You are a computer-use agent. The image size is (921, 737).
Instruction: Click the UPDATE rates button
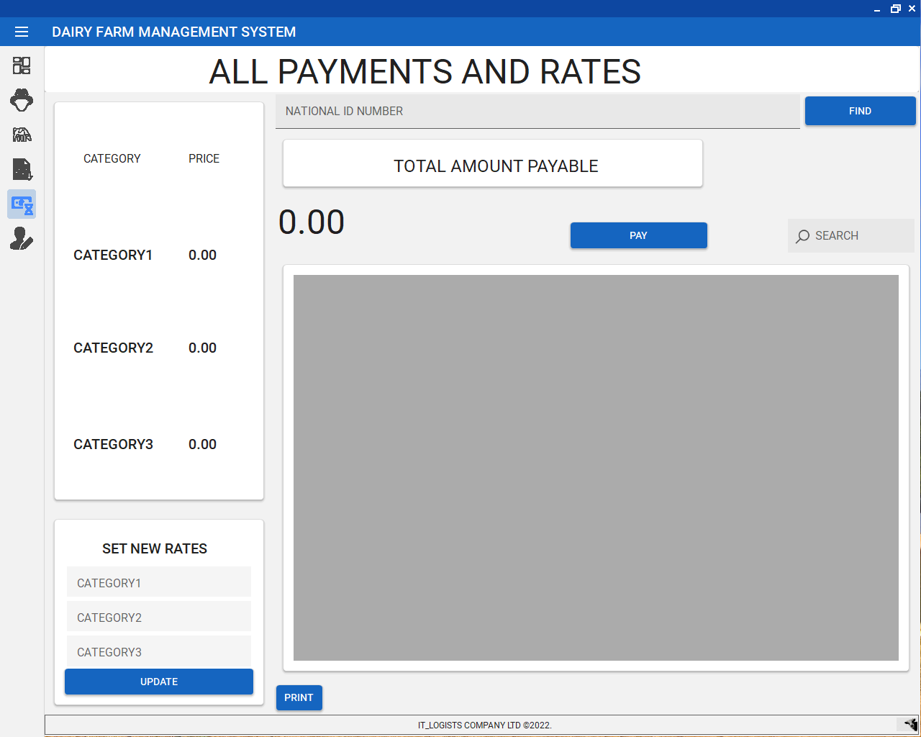click(x=159, y=682)
